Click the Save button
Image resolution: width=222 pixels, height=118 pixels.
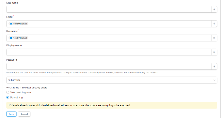[x=11, y=114]
